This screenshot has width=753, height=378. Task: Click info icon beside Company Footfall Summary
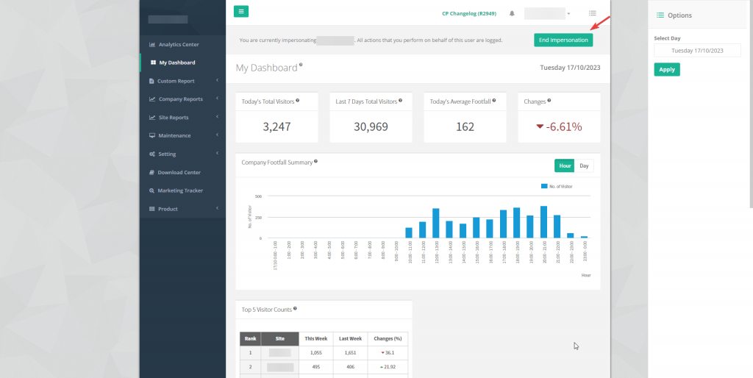point(315,161)
